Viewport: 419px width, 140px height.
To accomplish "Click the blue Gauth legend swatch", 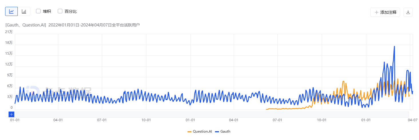I will point(217,131).
